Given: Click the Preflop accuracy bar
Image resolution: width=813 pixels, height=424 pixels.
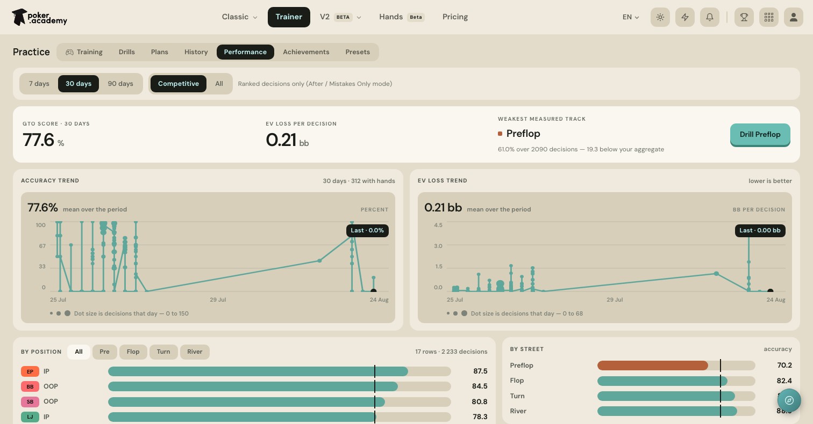Looking at the screenshot, I should [x=676, y=365].
